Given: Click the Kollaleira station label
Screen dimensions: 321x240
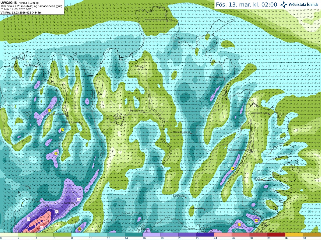Looking at the screenshot, I should tap(259, 179).
